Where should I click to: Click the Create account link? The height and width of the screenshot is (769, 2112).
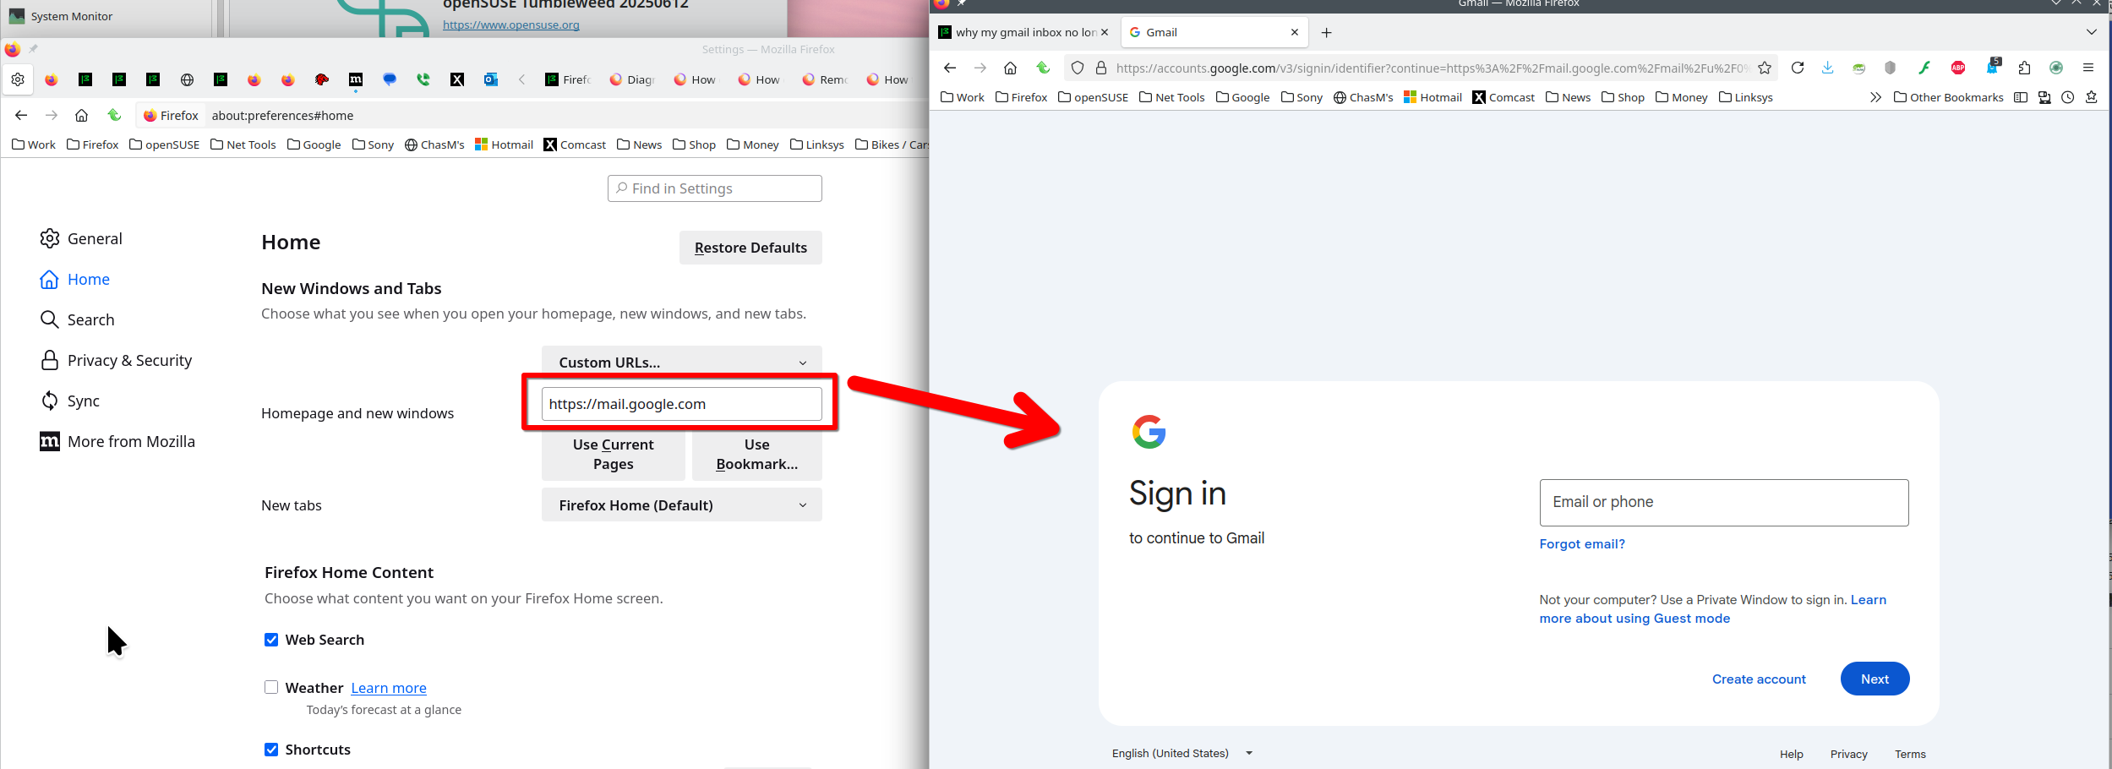pos(1759,679)
